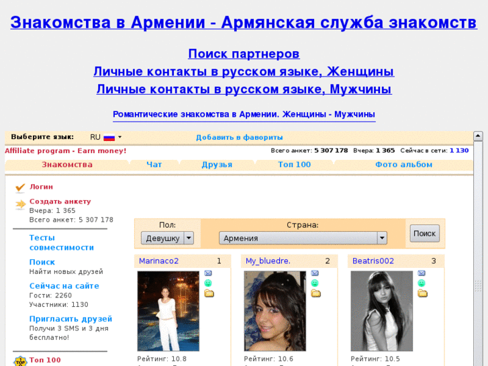This screenshot has height=366, width=488.
Task: Open the folder icon for My_bluedre.
Action: pyautogui.click(x=315, y=293)
